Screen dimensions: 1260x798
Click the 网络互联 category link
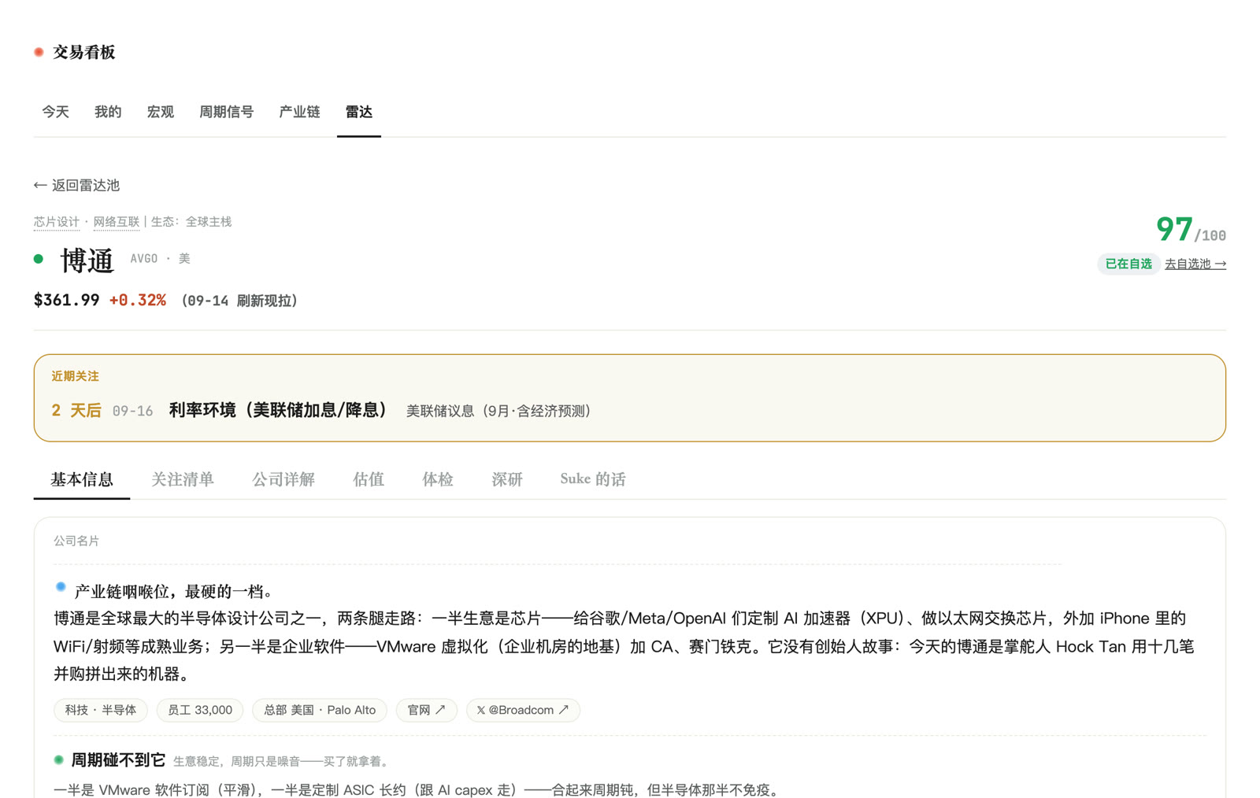tap(117, 222)
